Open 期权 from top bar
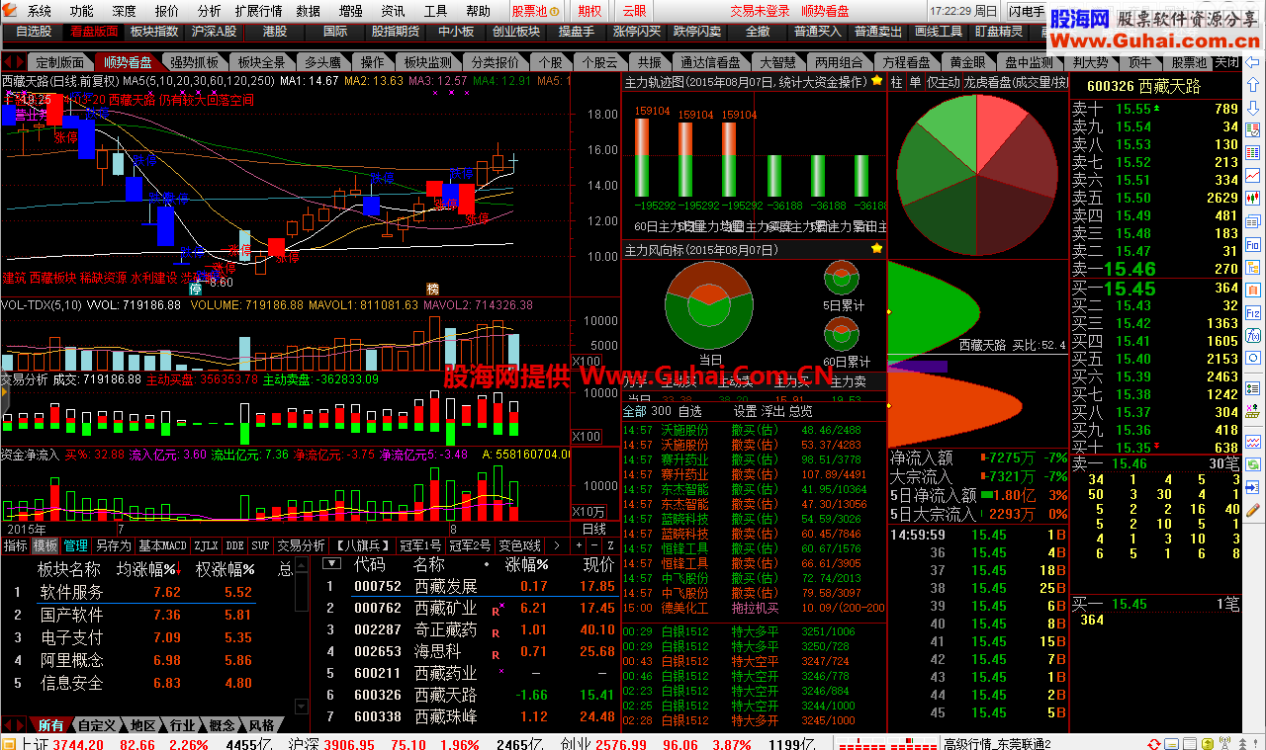Image resolution: width=1266 pixels, height=750 pixels. [589, 11]
